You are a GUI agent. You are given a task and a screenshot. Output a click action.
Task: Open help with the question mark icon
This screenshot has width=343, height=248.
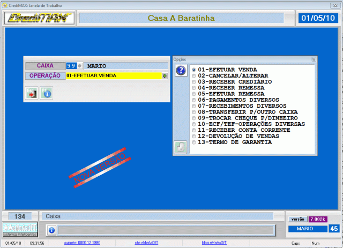click(x=181, y=71)
